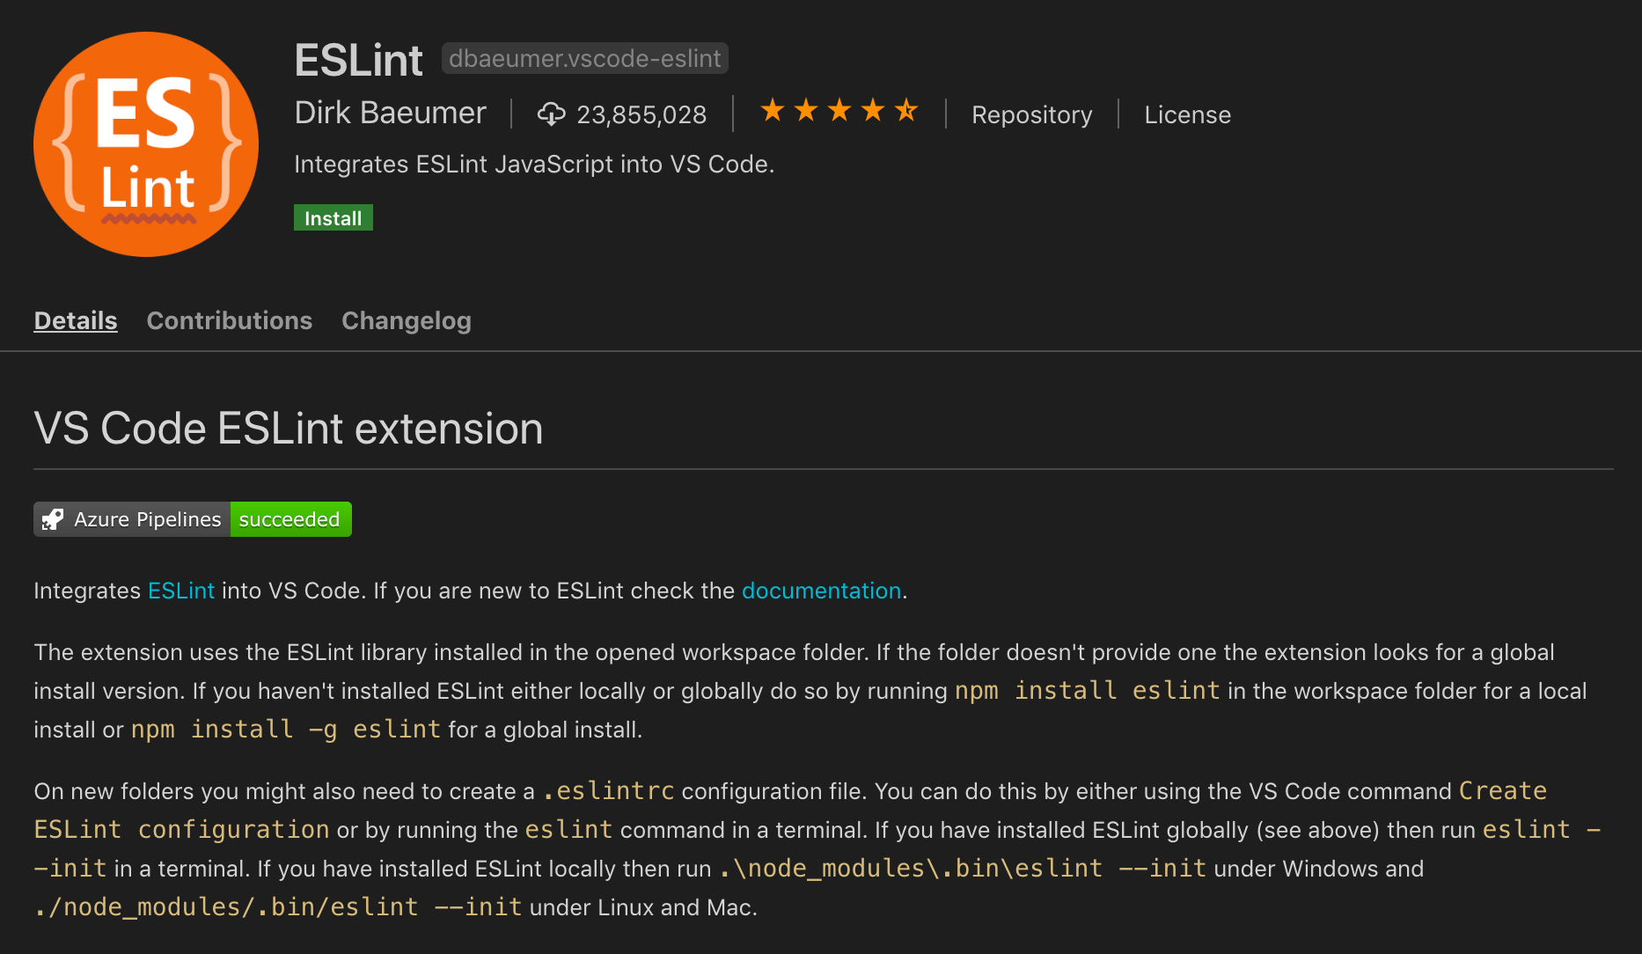
Task: Open the License link
Action: click(x=1187, y=114)
